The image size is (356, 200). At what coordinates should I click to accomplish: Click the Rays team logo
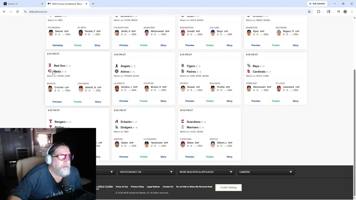(249, 66)
